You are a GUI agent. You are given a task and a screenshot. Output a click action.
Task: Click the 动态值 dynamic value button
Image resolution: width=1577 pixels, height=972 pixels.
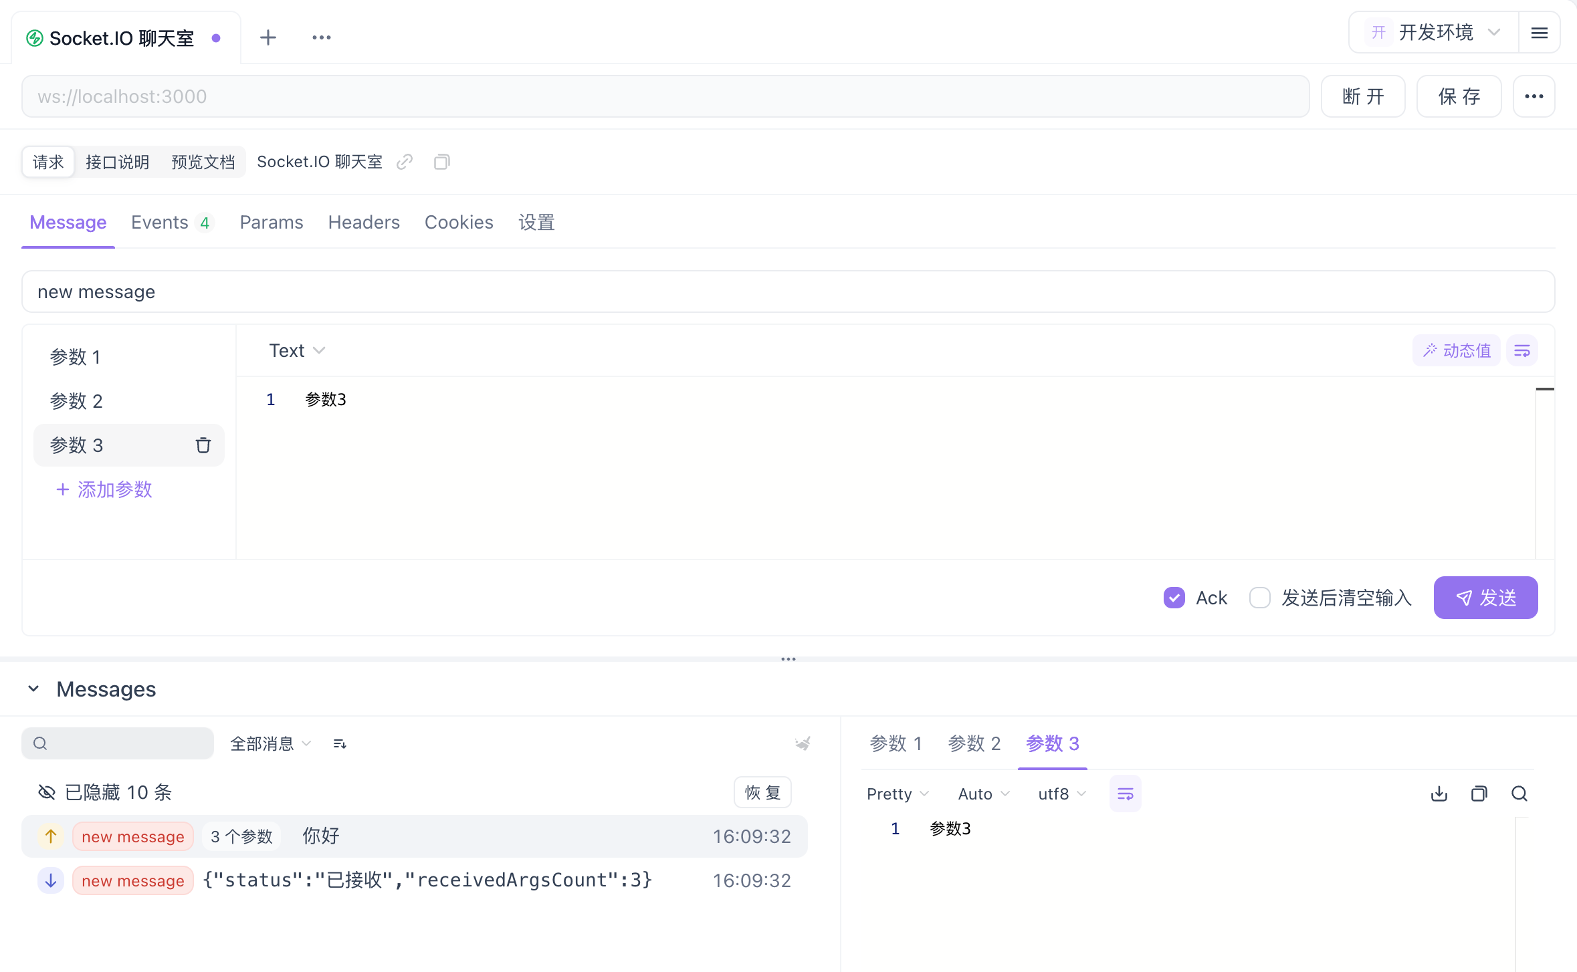[x=1457, y=351]
